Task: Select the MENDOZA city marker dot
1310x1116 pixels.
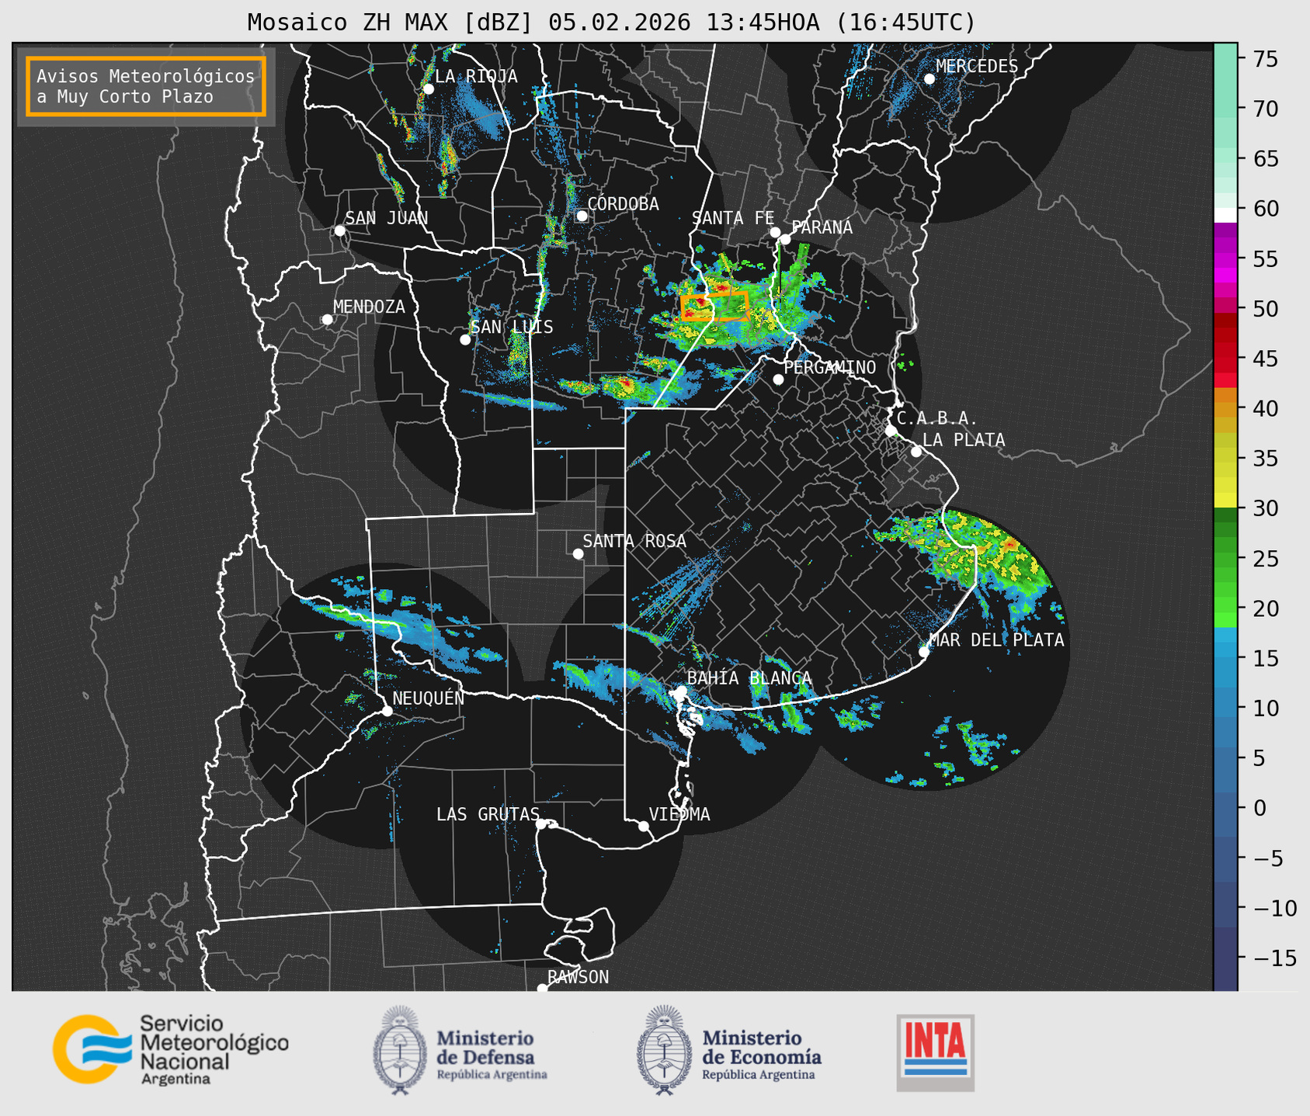Action: pyautogui.click(x=327, y=320)
